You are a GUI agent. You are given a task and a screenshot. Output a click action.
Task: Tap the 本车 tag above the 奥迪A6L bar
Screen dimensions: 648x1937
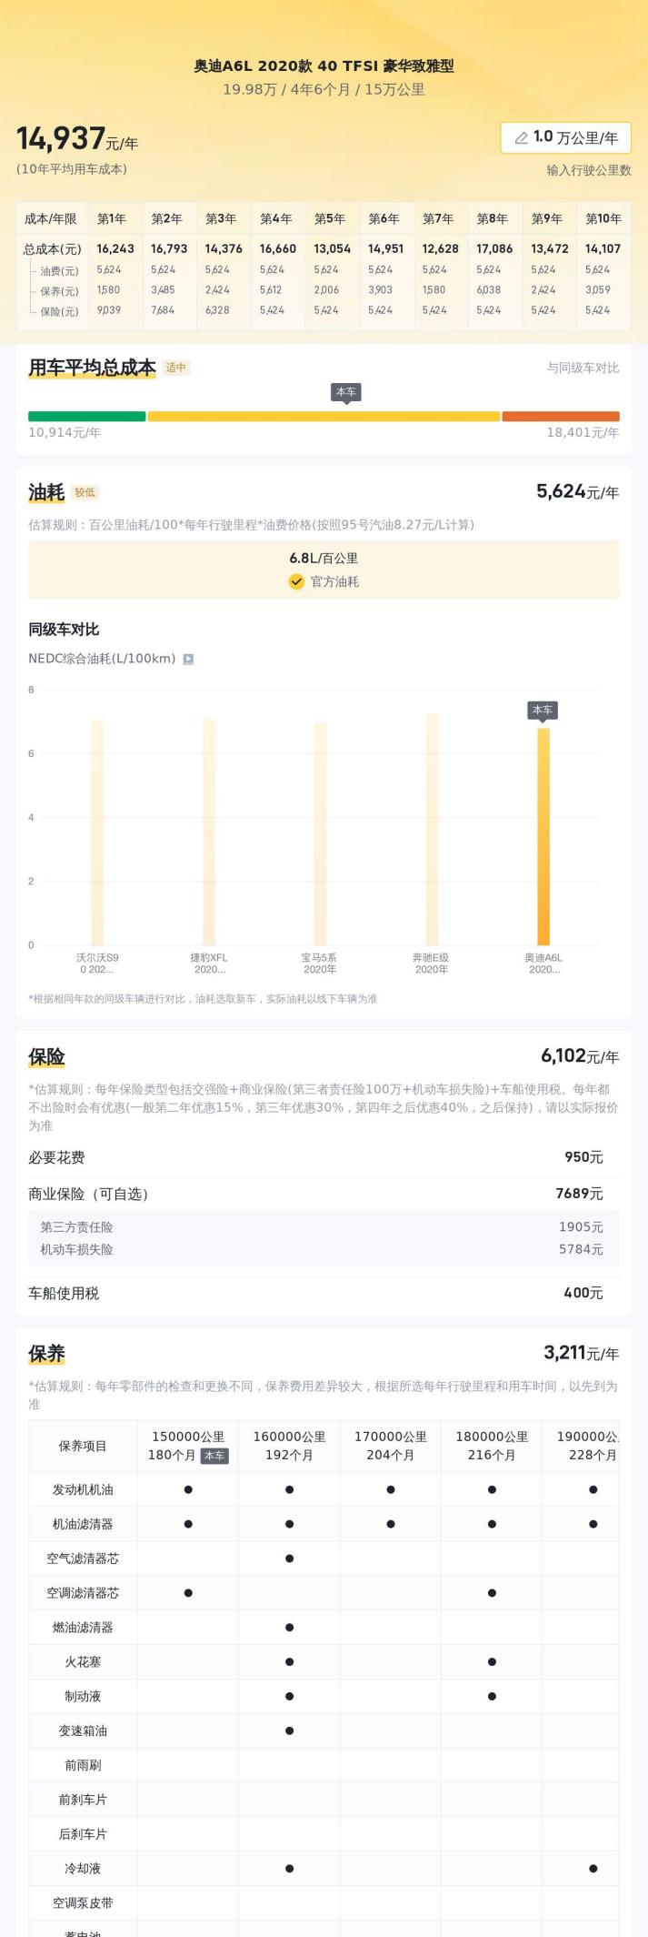(x=543, y=710)
